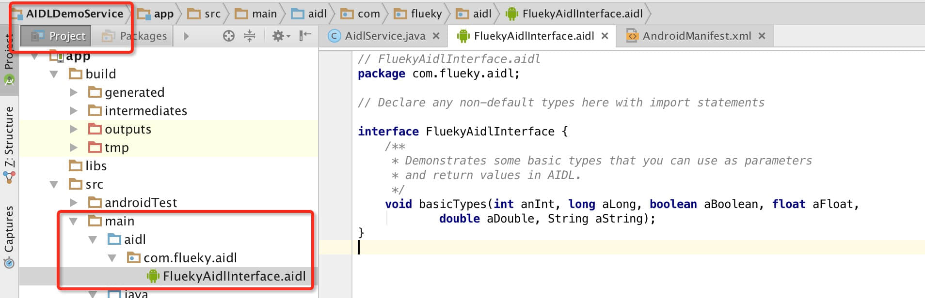
Task: Open the project panel gear settings menu
Action: click(x=280, y=36)
